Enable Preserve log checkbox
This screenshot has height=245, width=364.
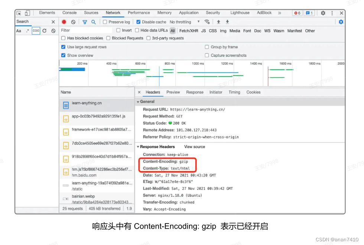[105, 22]
